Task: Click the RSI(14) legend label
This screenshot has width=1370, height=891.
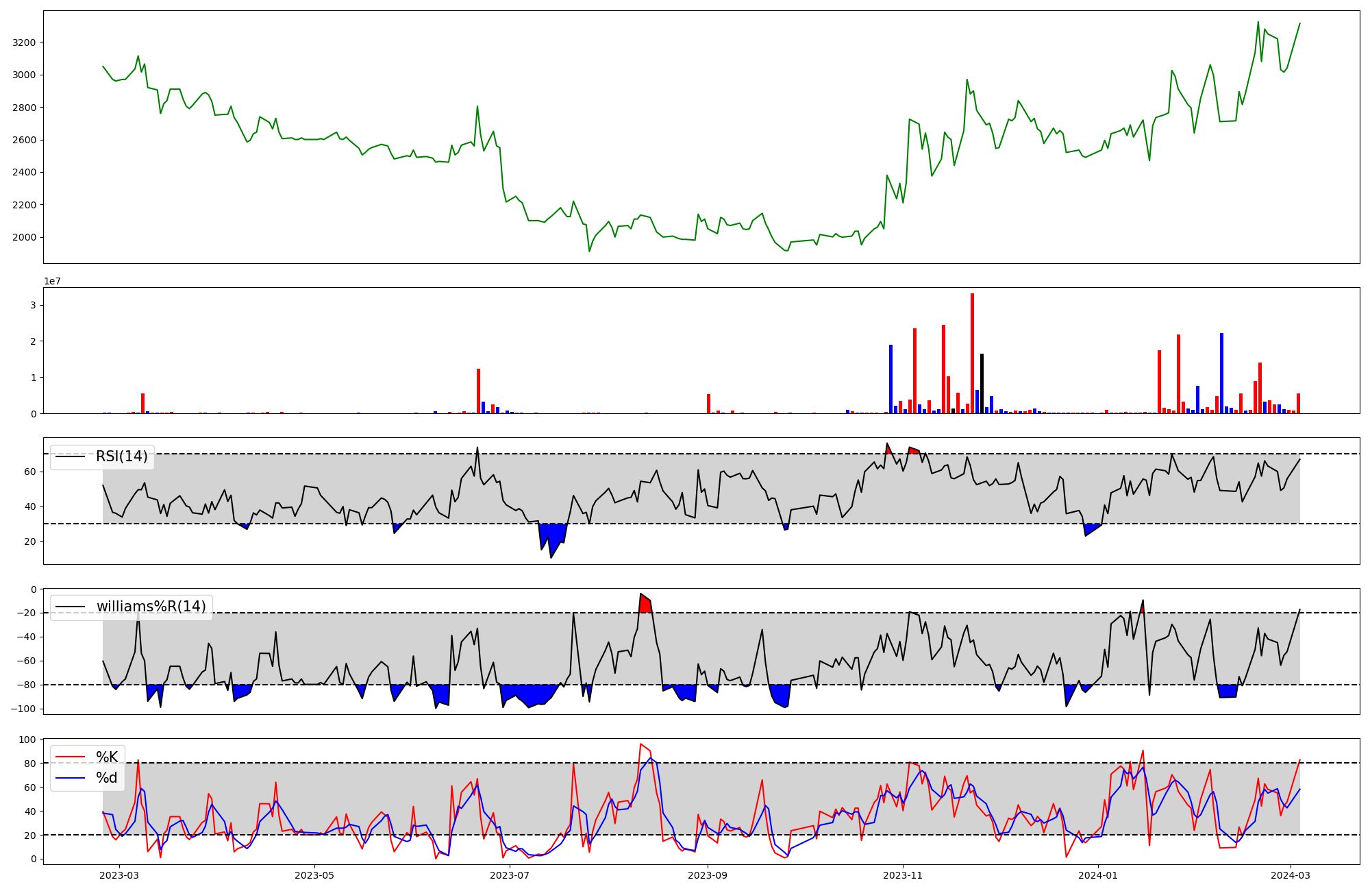Action: [121, 456]
